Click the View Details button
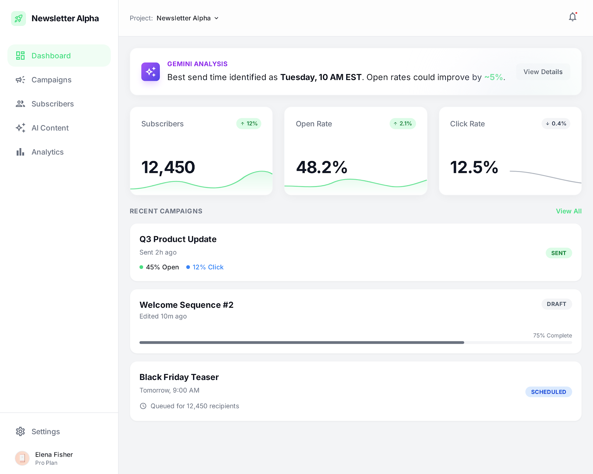The image size is (593, 474). pos(543,71)
